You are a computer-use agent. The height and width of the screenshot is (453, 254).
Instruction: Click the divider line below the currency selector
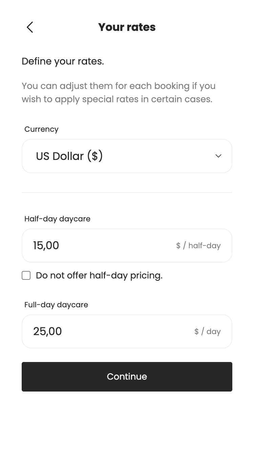(x=127, y=193)
